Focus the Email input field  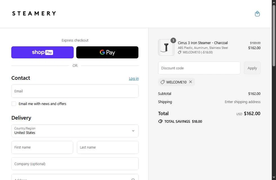point(75,91)
